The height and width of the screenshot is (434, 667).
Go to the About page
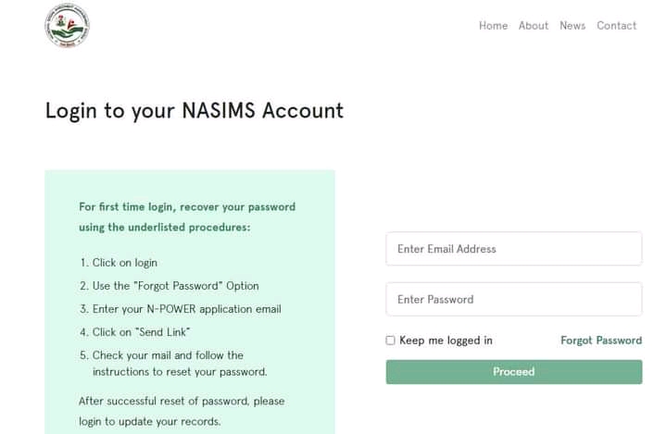coord(534,26)
